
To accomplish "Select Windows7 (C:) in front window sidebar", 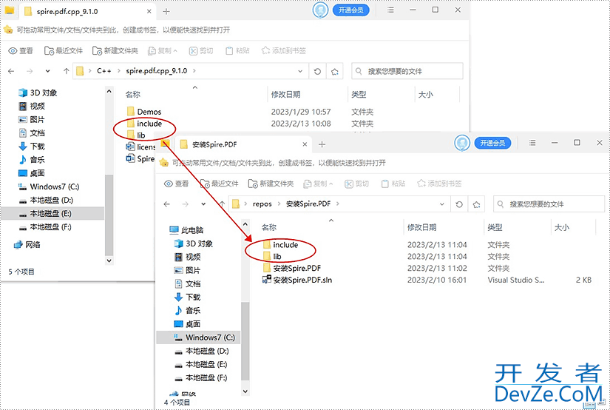I will click(x=198, y=337).
